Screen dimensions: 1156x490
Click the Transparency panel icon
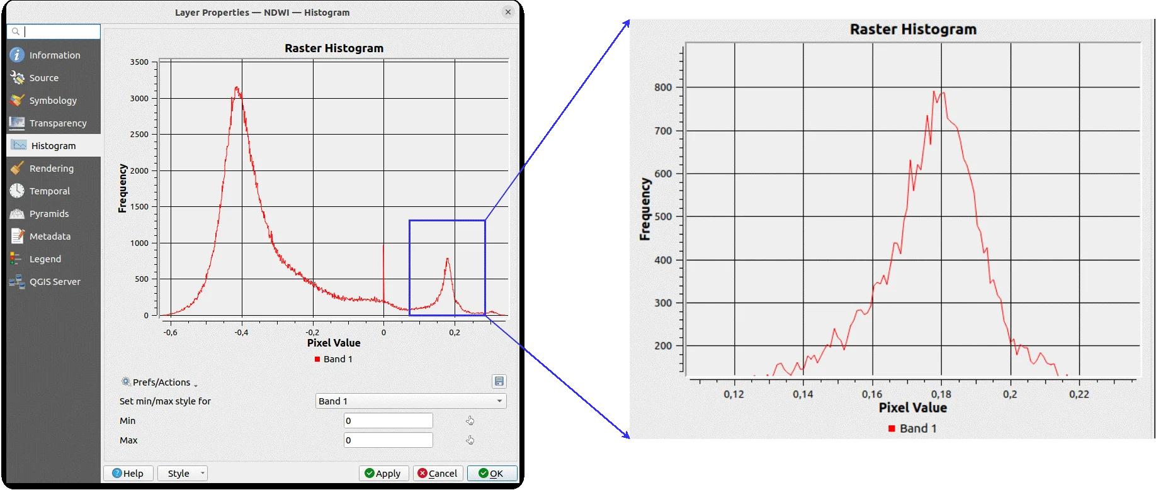tap(17, 123)
